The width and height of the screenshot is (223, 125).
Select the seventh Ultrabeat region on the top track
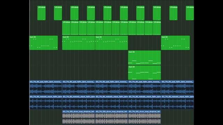click(x=140, y=13)
